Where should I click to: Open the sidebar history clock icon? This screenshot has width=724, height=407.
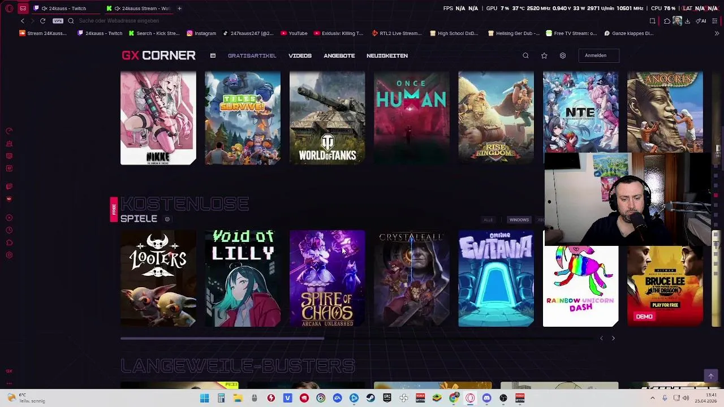click(9, 230)
